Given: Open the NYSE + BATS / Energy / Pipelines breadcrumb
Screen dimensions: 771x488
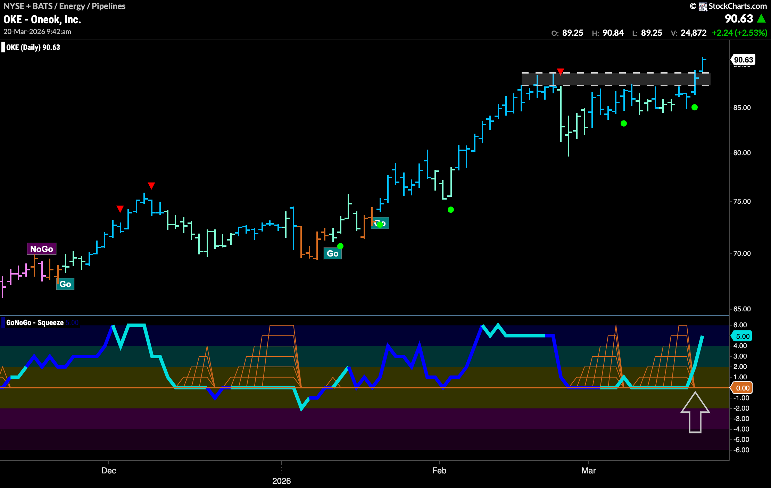Looking at the screenshot, I should 65,6.
